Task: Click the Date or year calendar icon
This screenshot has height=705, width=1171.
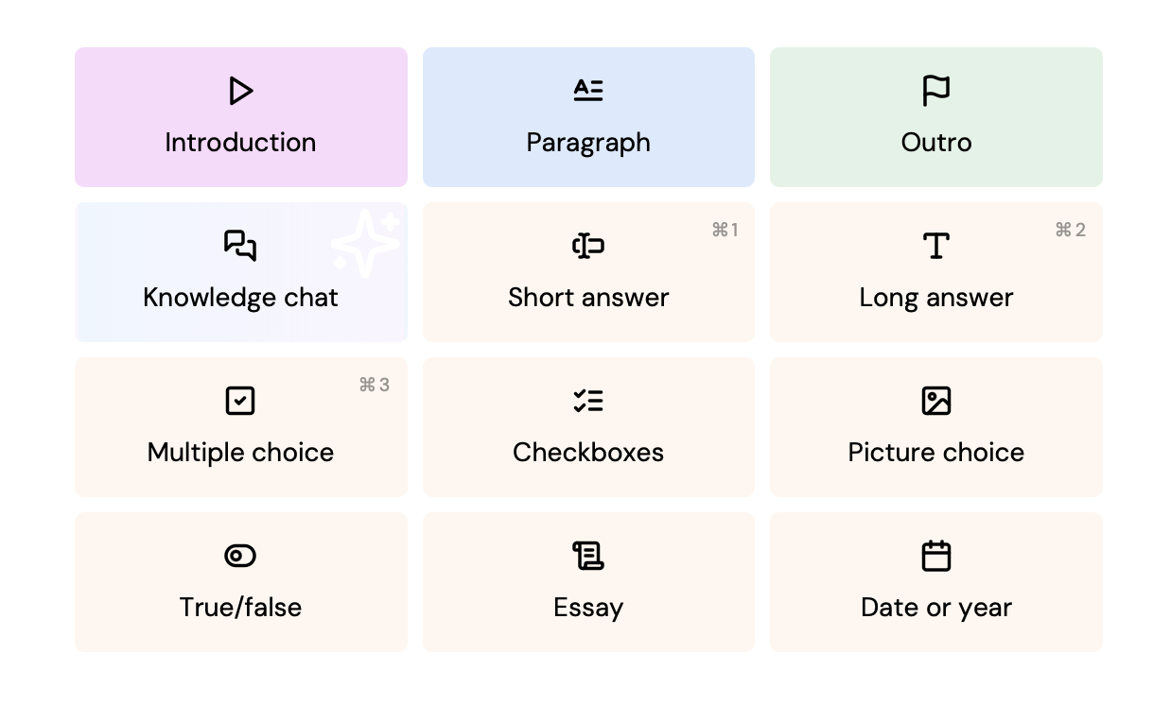Action: pyautogui.click(x=935, y=555)
